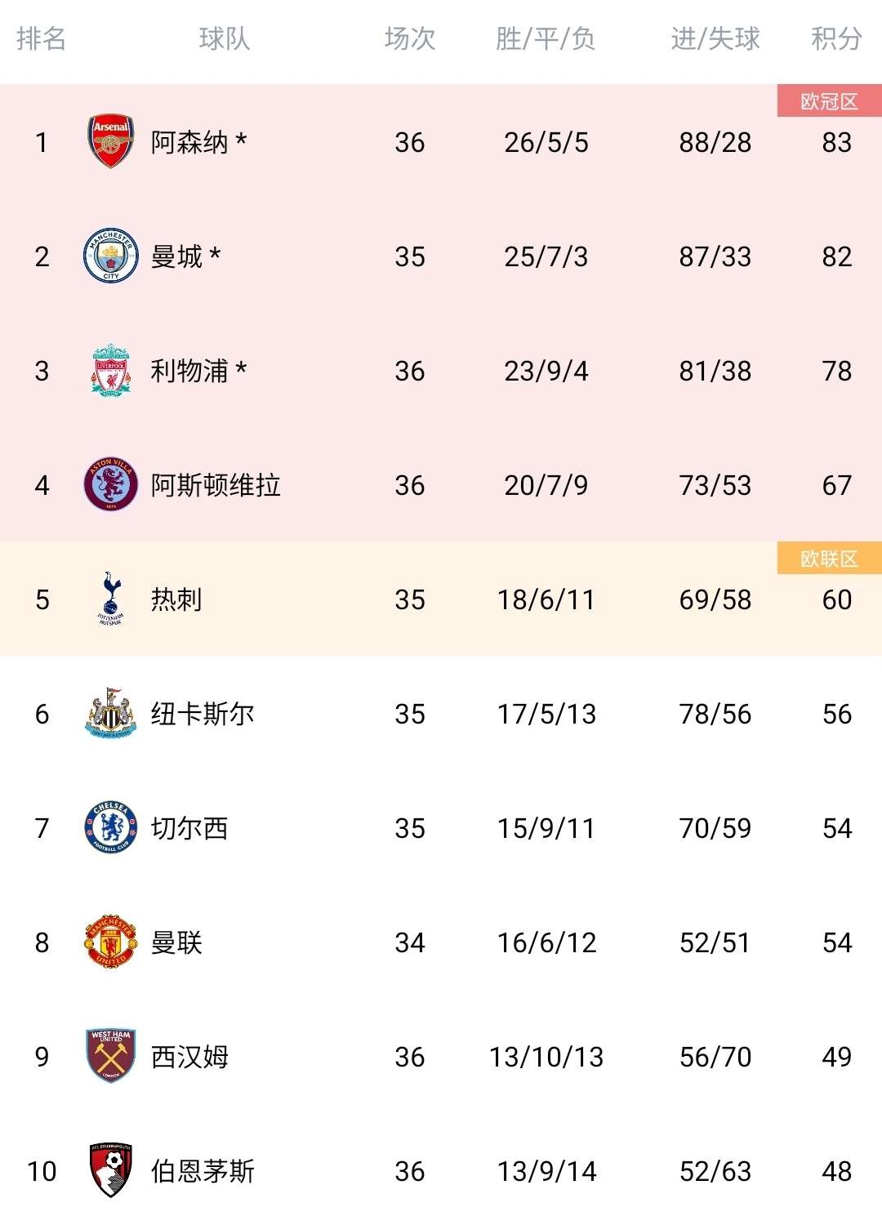The width and height of the screenshot is (882, 1225).
Task: Select the 场次 column header
Action: 409,38
